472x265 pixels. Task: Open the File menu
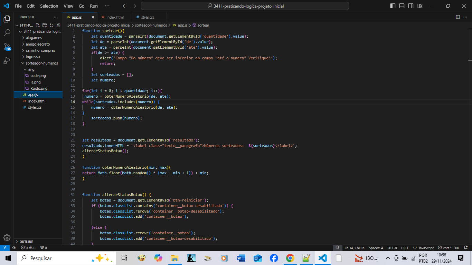click(18, 6)
